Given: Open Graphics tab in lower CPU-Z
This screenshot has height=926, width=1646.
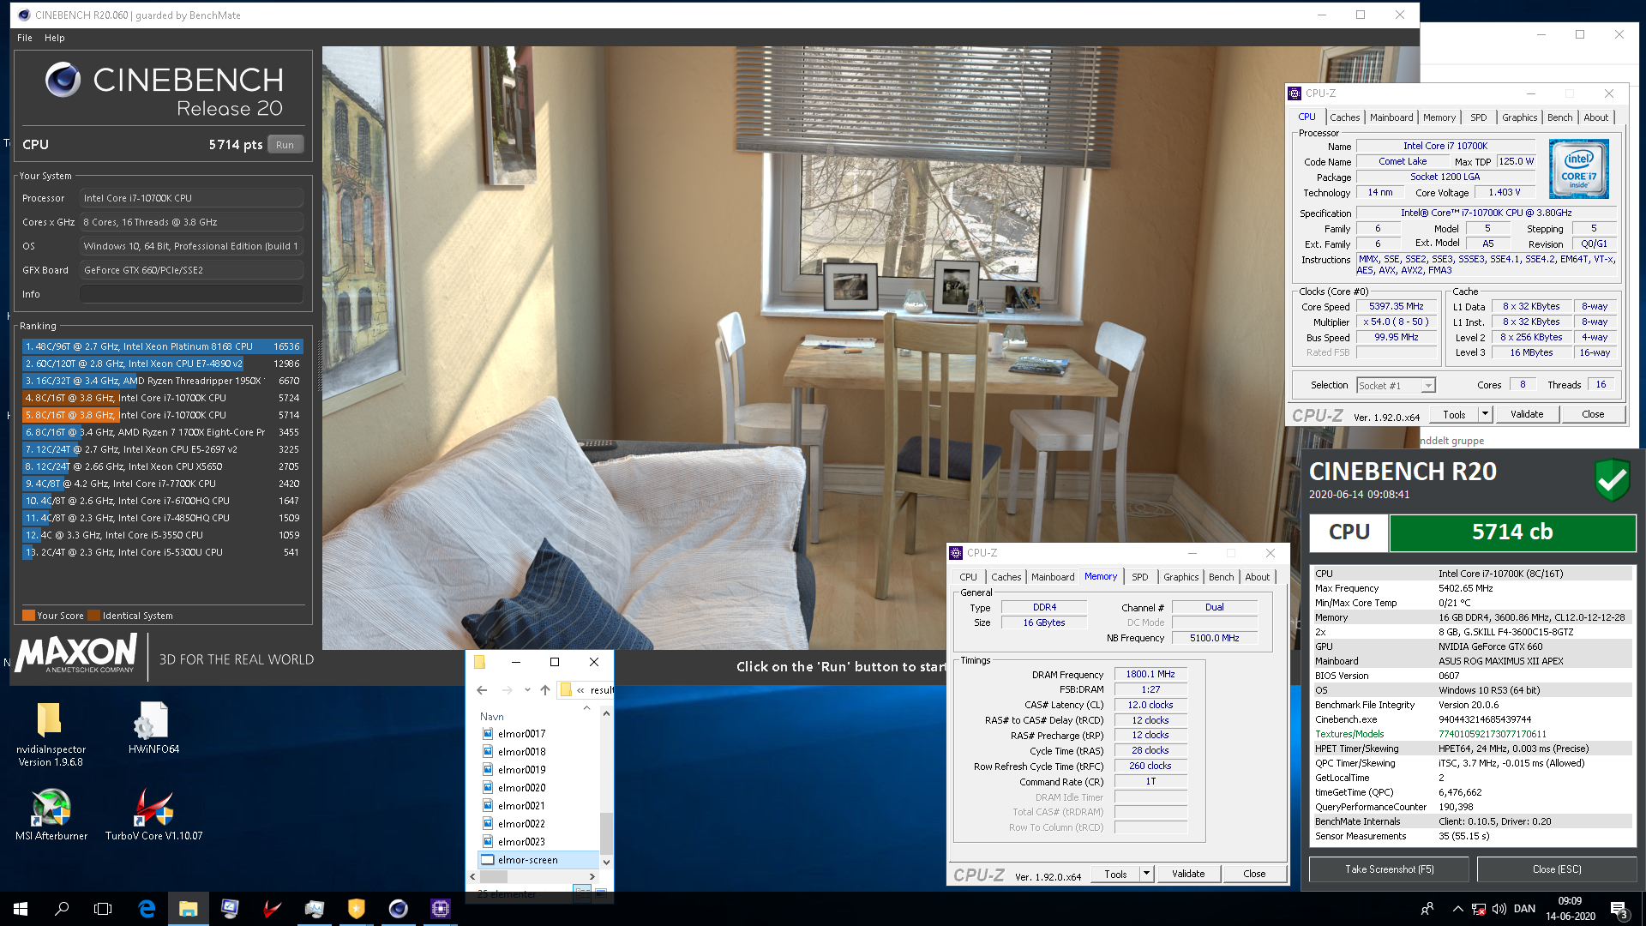Looking at the screenshot, I should [x=1180, y=577].
